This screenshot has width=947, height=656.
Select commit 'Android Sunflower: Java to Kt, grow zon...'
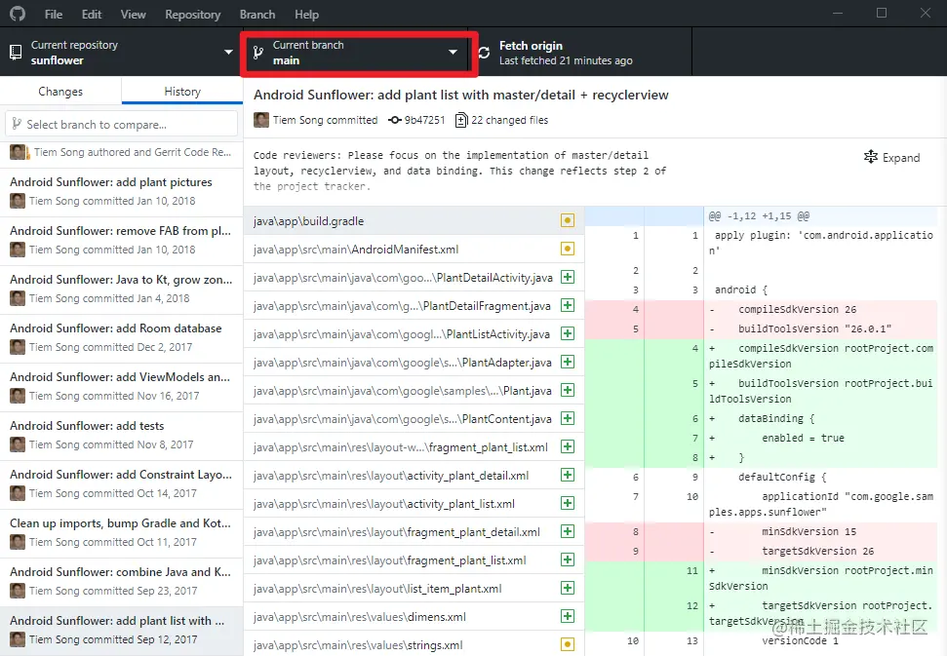pos(121,289)
